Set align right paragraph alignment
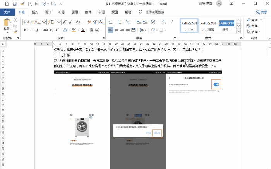The height and width of the screenshot is (169, 271). pos(122,30)
